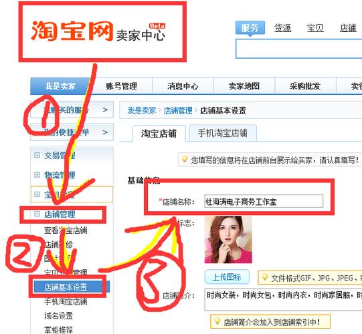
Task: Switch to 手机淘宝店铺 content tab
Action: tap(223, 133)
